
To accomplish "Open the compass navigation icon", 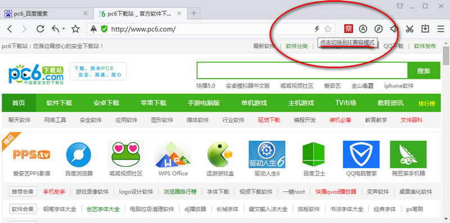I will (x=379, y=29).
